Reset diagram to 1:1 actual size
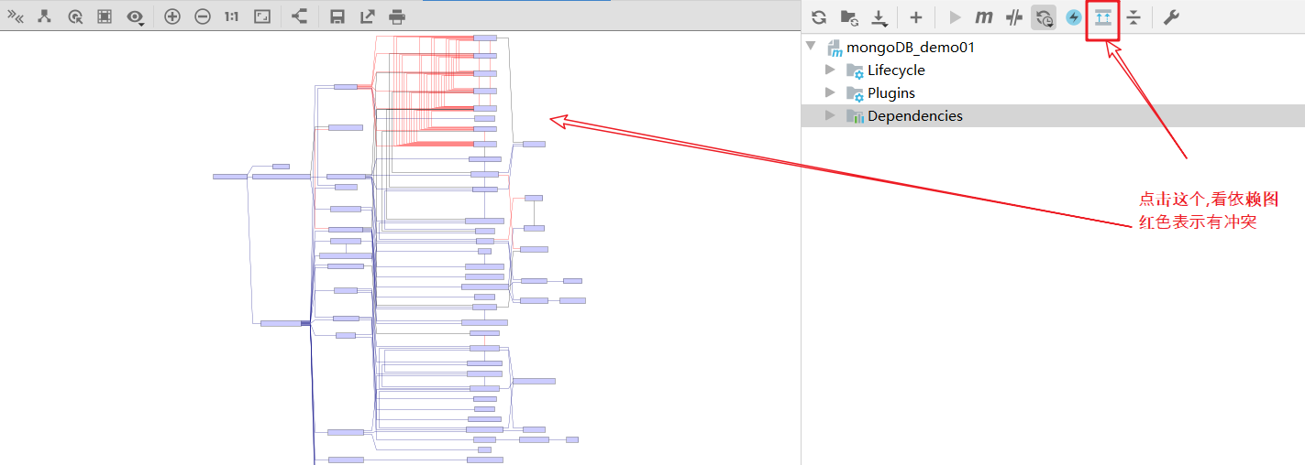 (232, 16)
